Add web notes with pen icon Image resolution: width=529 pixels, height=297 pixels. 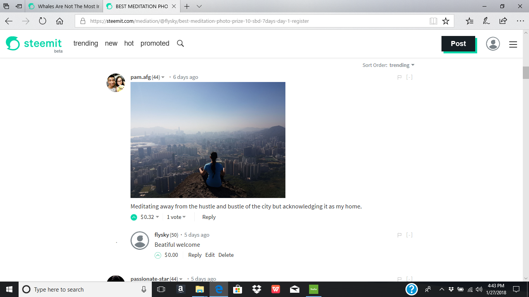coord(486,21)
